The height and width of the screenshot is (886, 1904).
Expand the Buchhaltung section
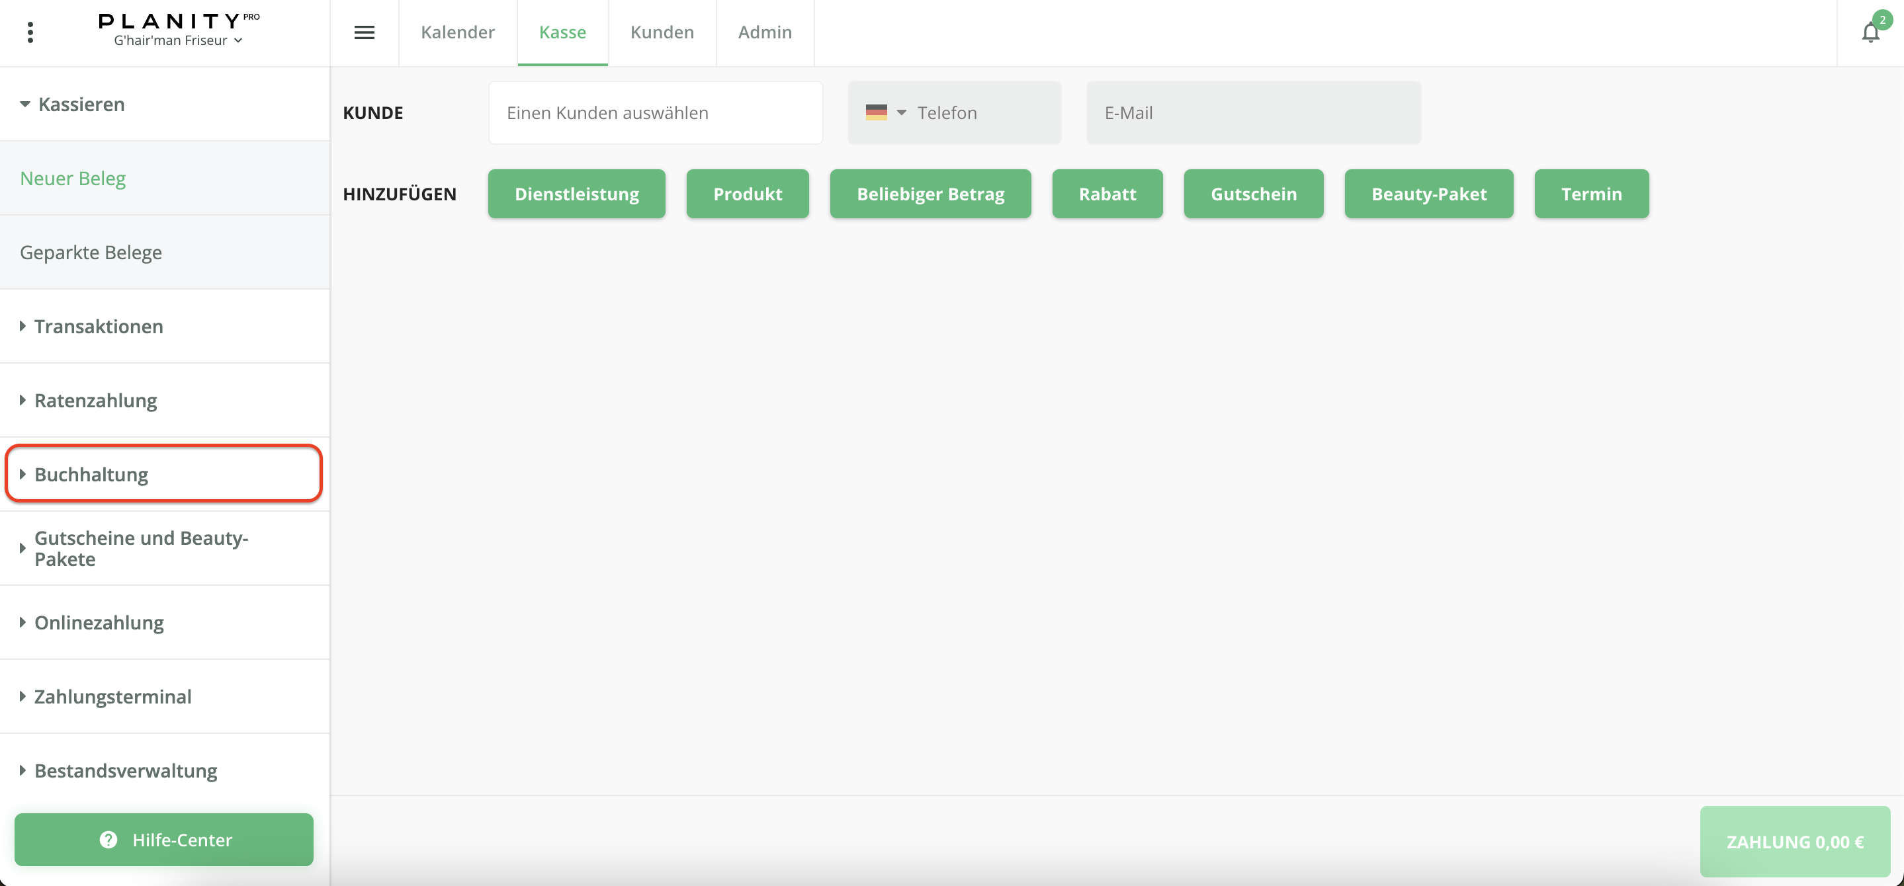click(x=91, y=473)
